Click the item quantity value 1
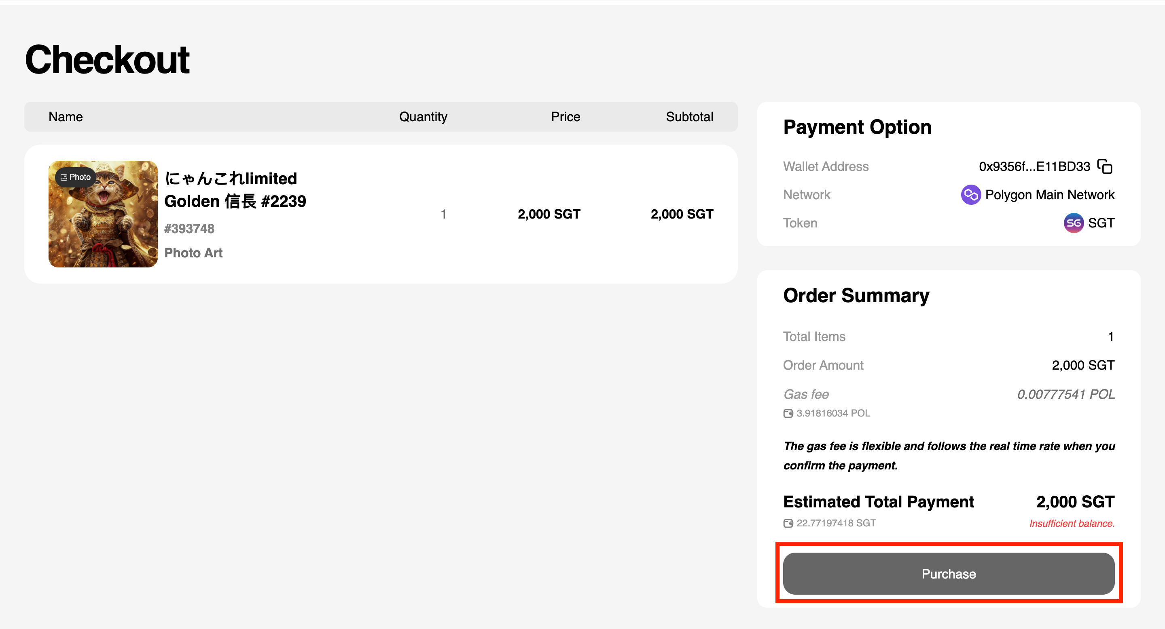Image resolution: width=1165 pixels, height=629 pixels. pos(444,214)
